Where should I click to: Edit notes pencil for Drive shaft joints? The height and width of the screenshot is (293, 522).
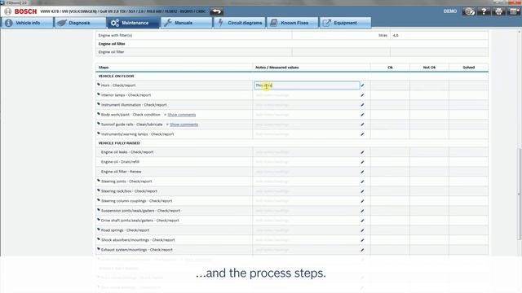(362, 221)
